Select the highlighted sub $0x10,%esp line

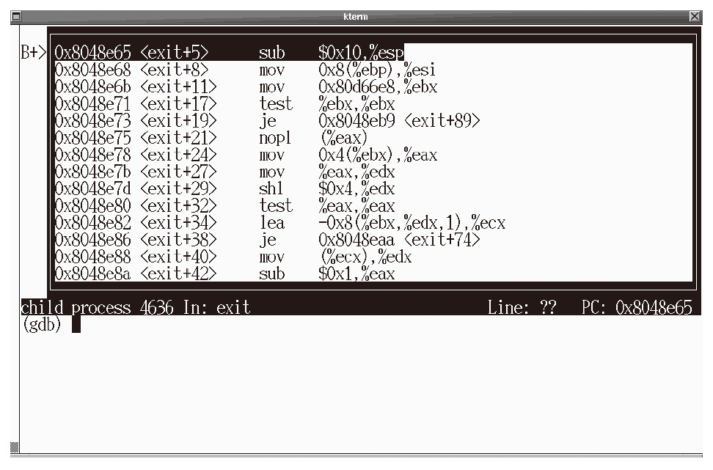[229, 53]
